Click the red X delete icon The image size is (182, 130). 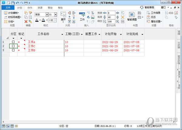26,22
